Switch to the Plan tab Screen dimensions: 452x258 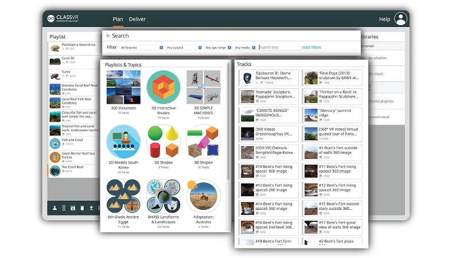pos(118,19)
